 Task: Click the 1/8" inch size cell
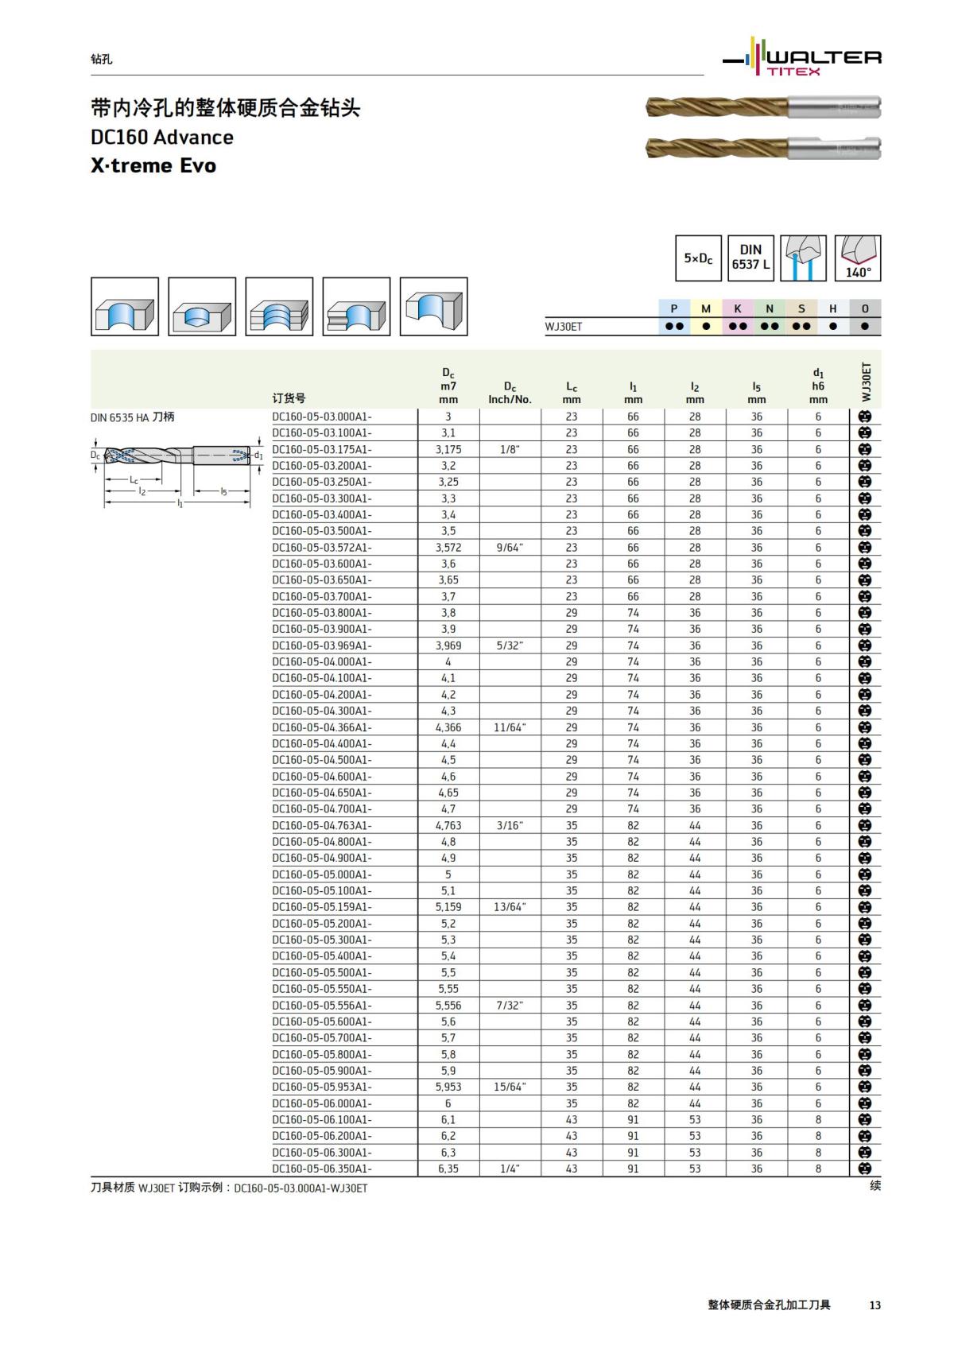pos(510,449)
